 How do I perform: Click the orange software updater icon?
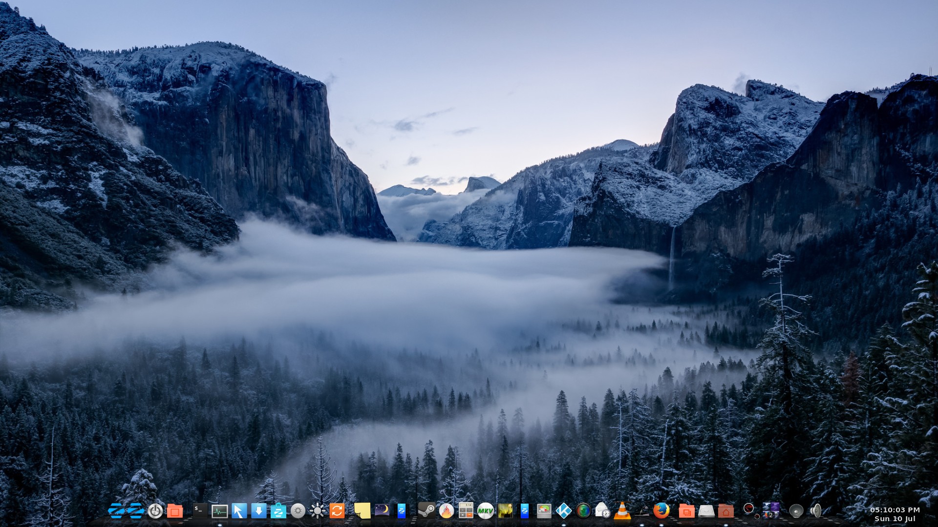point(337,510)
